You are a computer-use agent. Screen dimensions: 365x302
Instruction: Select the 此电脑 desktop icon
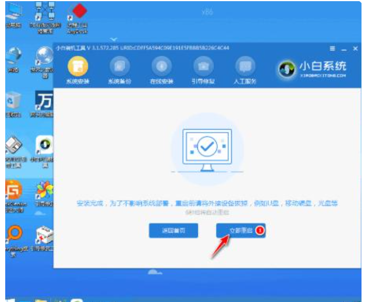click(13, 16)
